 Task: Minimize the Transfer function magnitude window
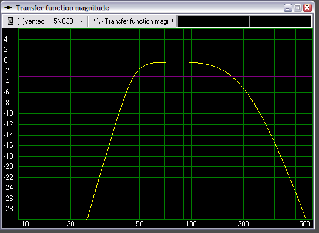tap(287, 8)
